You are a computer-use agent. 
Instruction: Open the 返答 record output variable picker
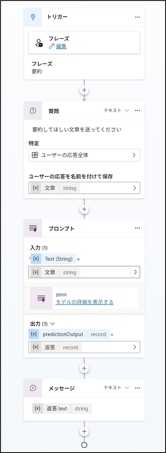click(84, 347)
